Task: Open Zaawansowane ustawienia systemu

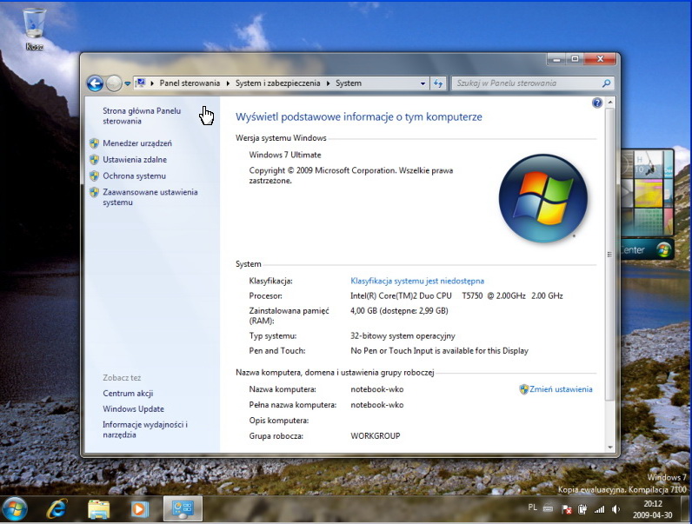Action: (150, 197)
